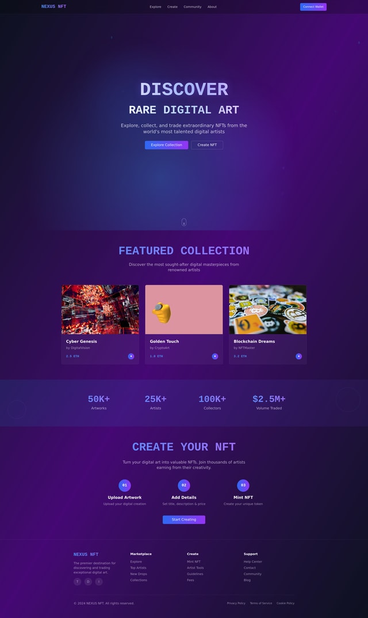Open Top Artists footer link
The height and width of the screenshot is (618, 368).
click(x=138, y=568)
